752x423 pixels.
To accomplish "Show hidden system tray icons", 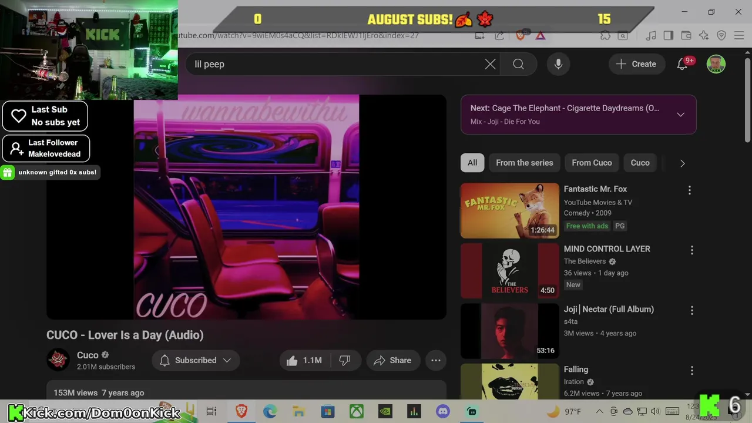I will click(599, 411).
